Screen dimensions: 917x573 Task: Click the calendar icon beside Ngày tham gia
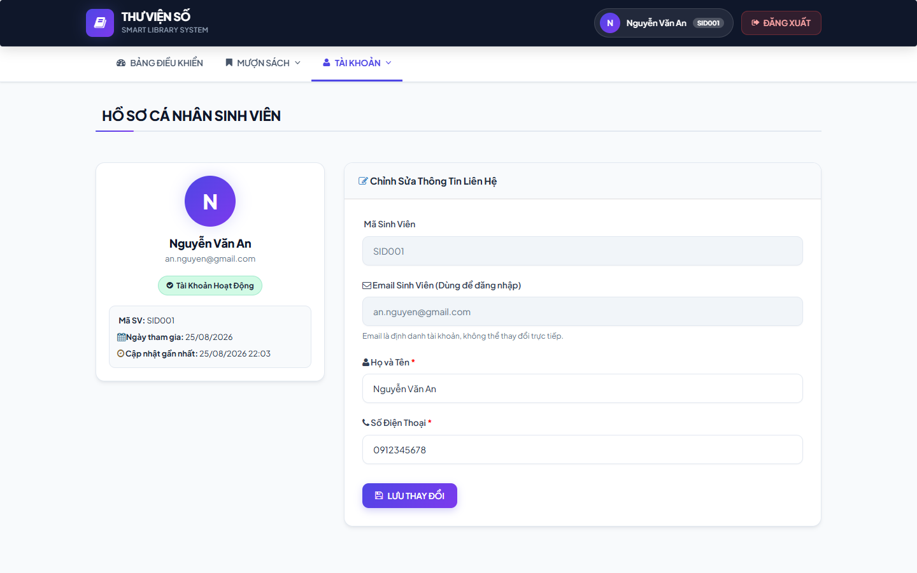coord(122,337)
